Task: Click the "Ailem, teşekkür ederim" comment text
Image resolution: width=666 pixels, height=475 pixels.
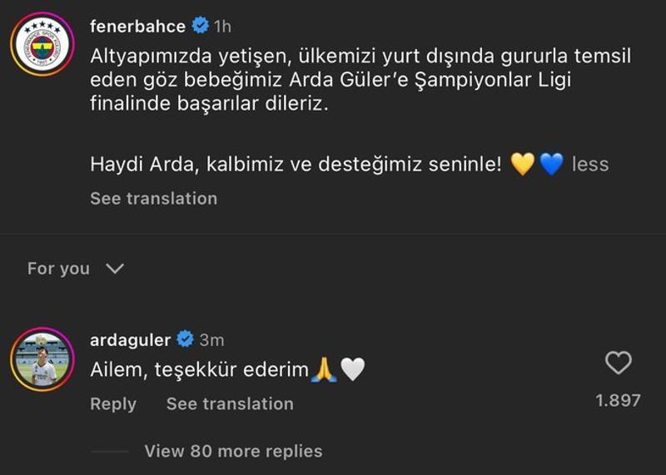Action: (x=199, y=370)
